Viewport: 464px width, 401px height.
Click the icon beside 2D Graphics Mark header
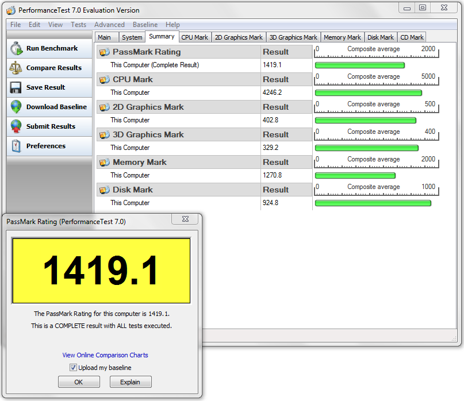[105, 107]
